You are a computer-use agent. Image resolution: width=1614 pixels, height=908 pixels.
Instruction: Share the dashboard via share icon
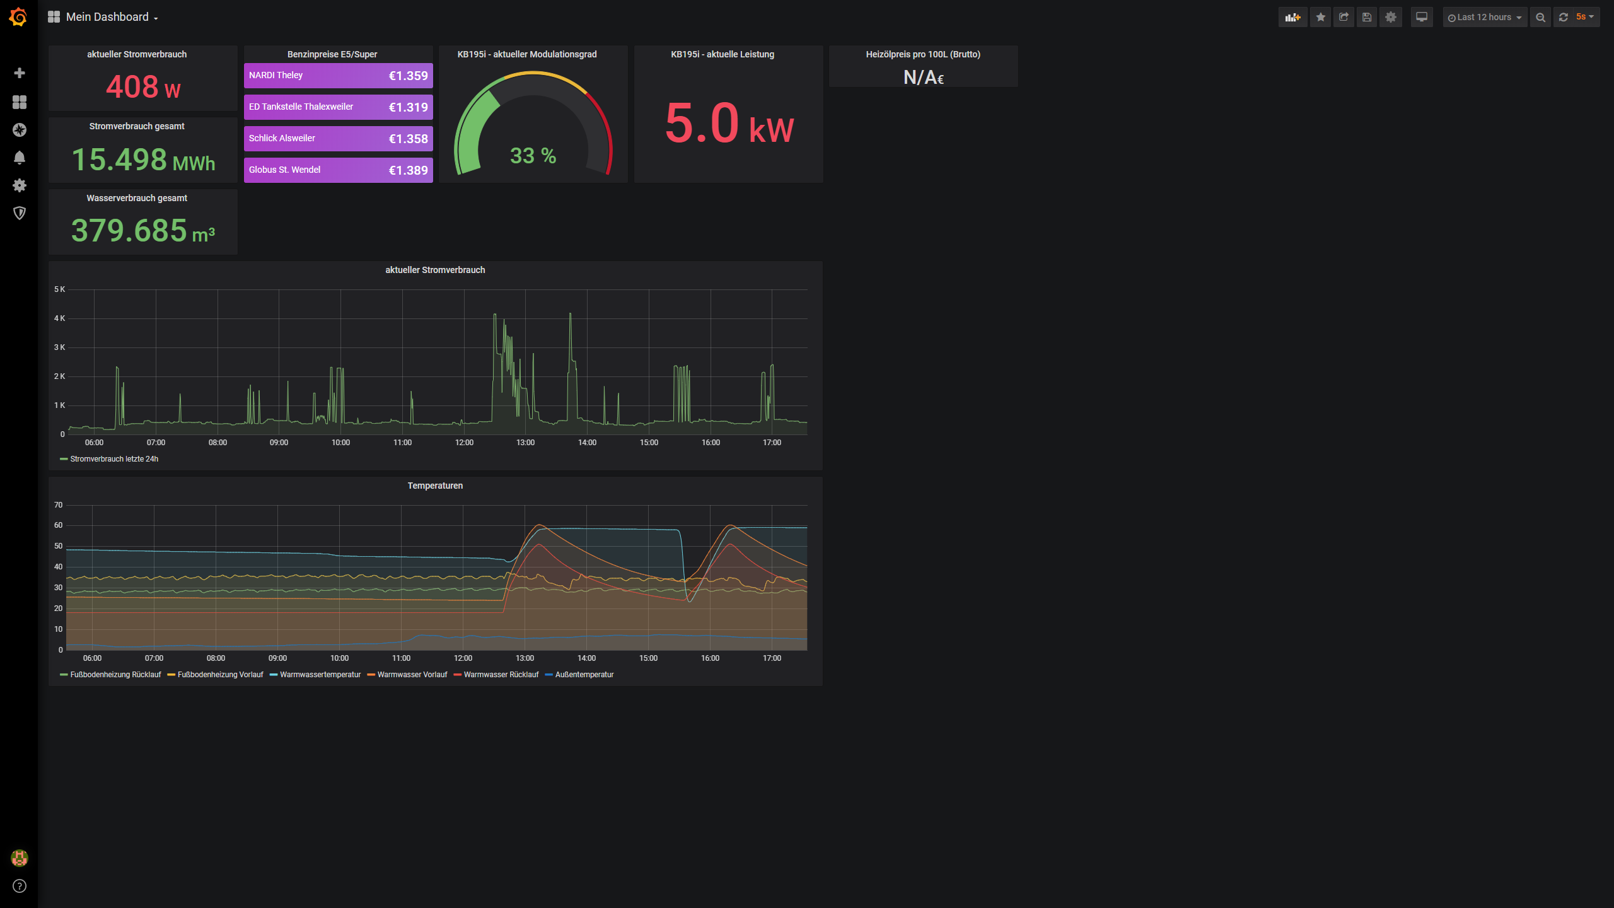pos(1344,17)
